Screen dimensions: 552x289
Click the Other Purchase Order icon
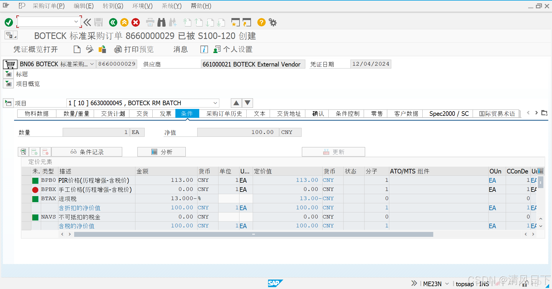[x=102, y=49]
